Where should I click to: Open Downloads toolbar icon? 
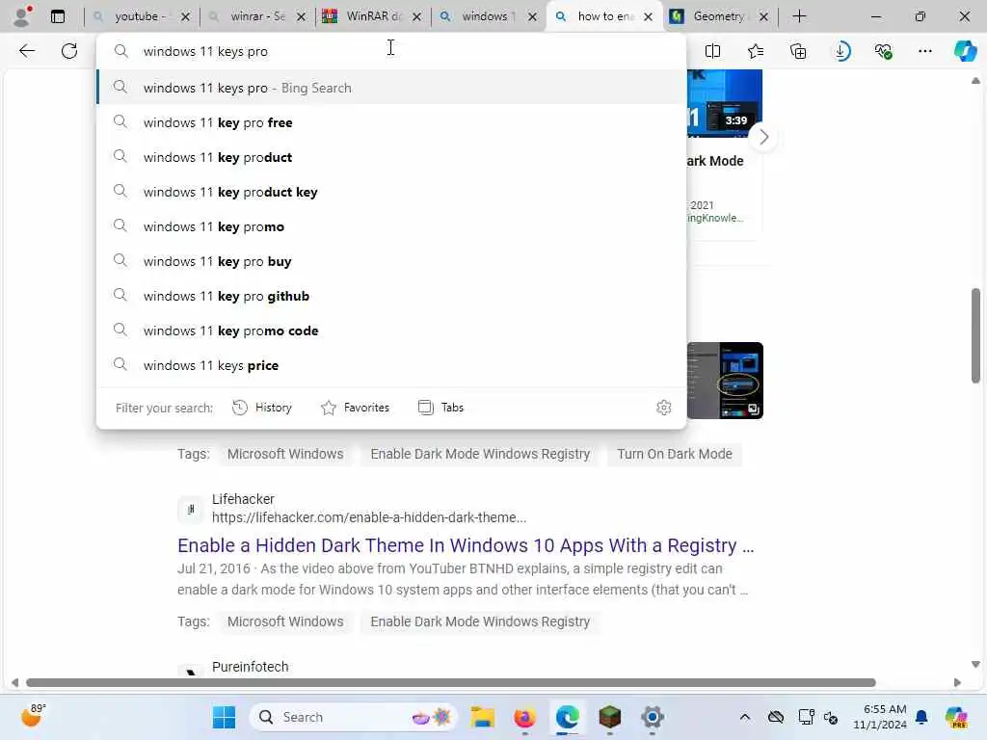point(840,51)
